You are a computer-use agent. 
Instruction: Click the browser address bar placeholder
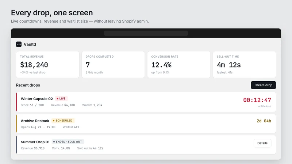[x=146, y=33]
